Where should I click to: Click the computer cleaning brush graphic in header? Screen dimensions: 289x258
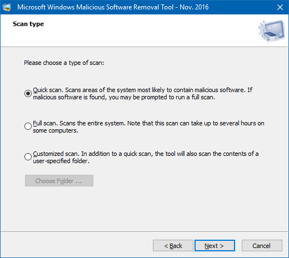click(271, 31)
